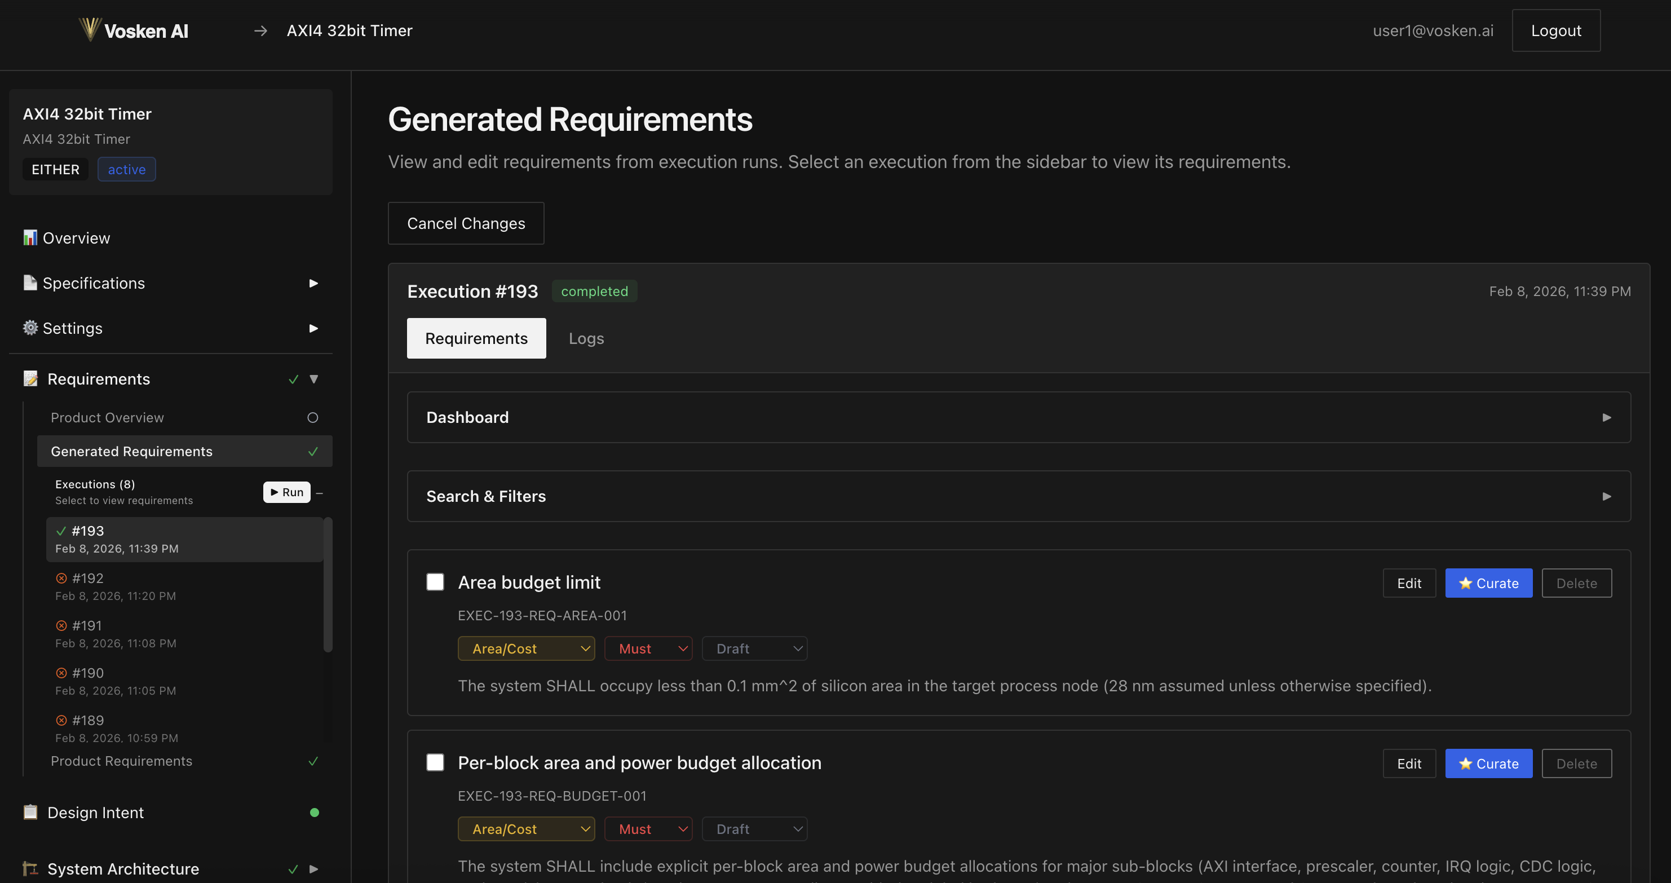Click the failed status icon beside execution #192

[x=61, y=577]
